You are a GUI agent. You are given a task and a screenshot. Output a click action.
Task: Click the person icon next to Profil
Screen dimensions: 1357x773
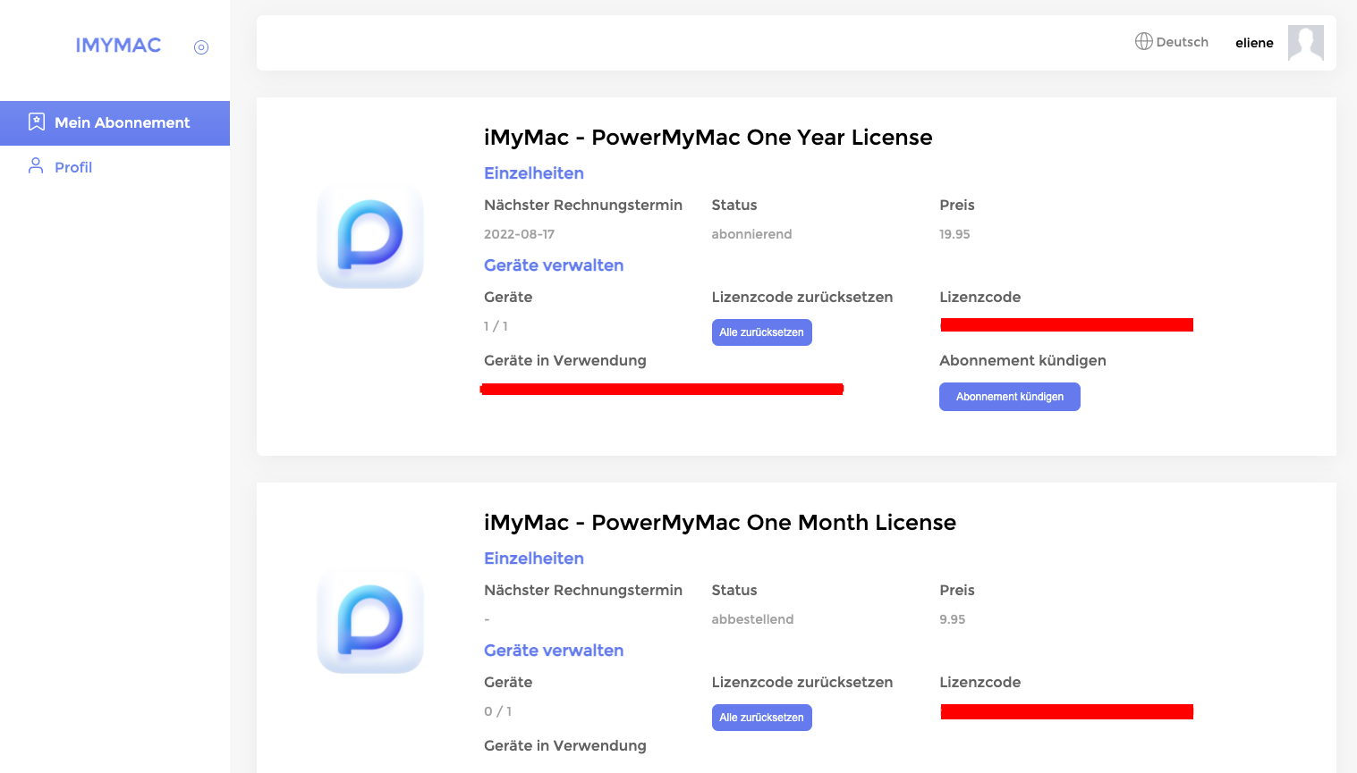click(36, 166)
